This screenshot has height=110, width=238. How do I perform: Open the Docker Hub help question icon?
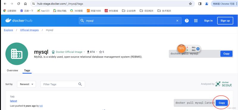pos(187,21)
